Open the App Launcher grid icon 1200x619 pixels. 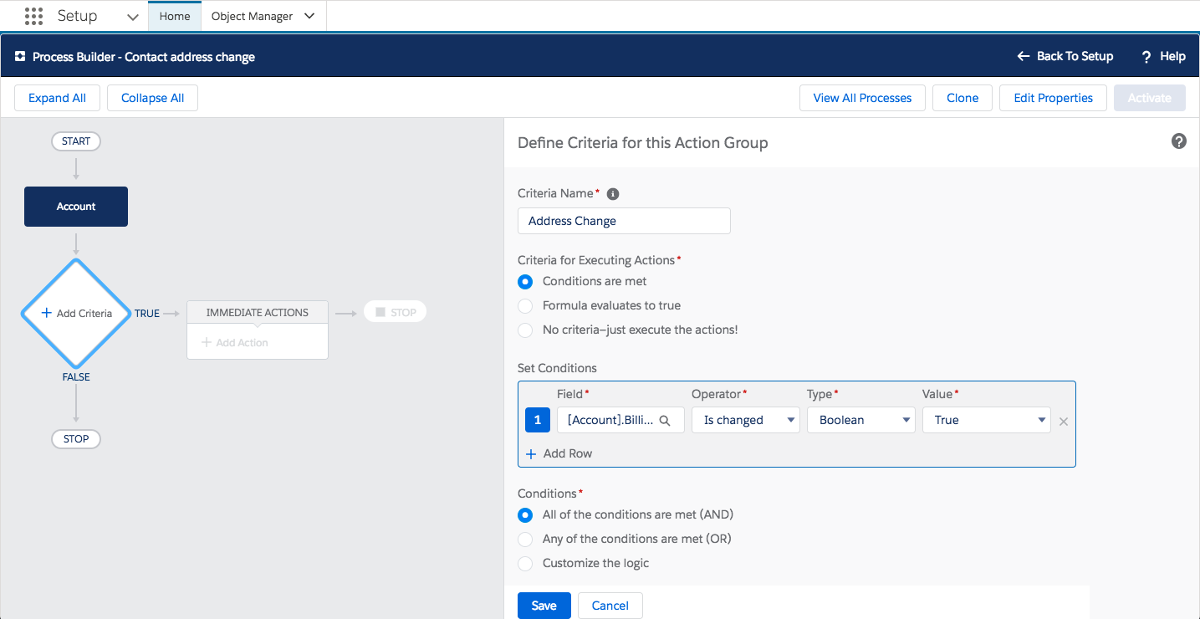(x=33, y=16)
